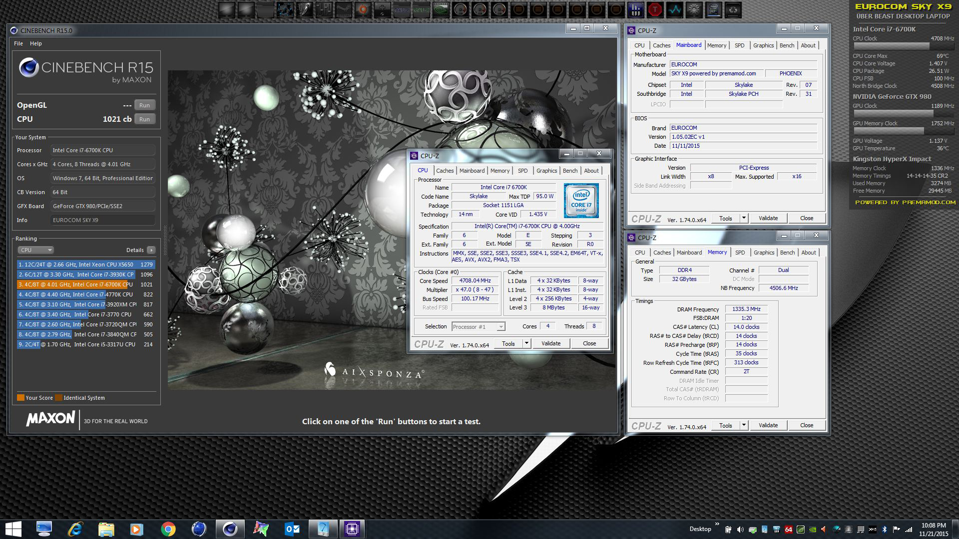959x539 pixels.
Task: Select the Cinebench taskbar icon
Action: coord(230,529)
